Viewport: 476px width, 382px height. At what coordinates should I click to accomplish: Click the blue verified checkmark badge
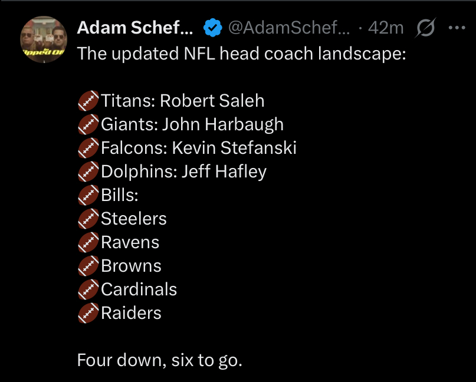click(x=212, y=27)
